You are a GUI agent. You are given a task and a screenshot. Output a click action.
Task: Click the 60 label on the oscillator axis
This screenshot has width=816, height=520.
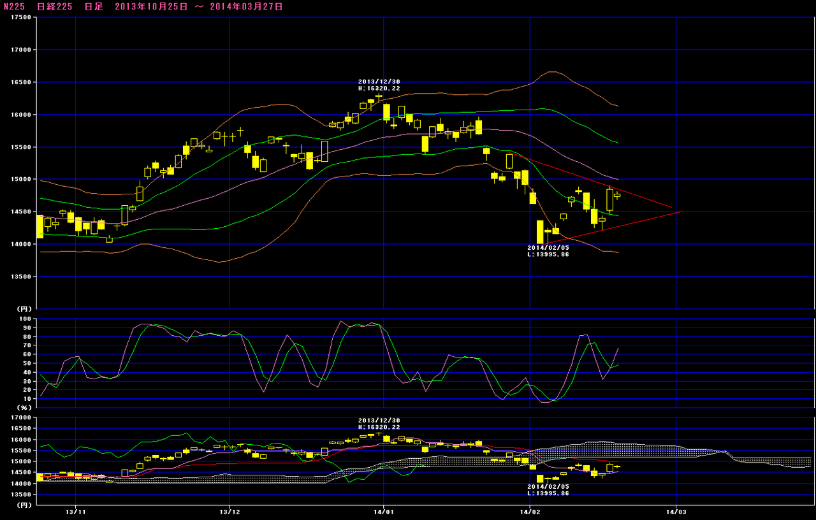[27, 354]
